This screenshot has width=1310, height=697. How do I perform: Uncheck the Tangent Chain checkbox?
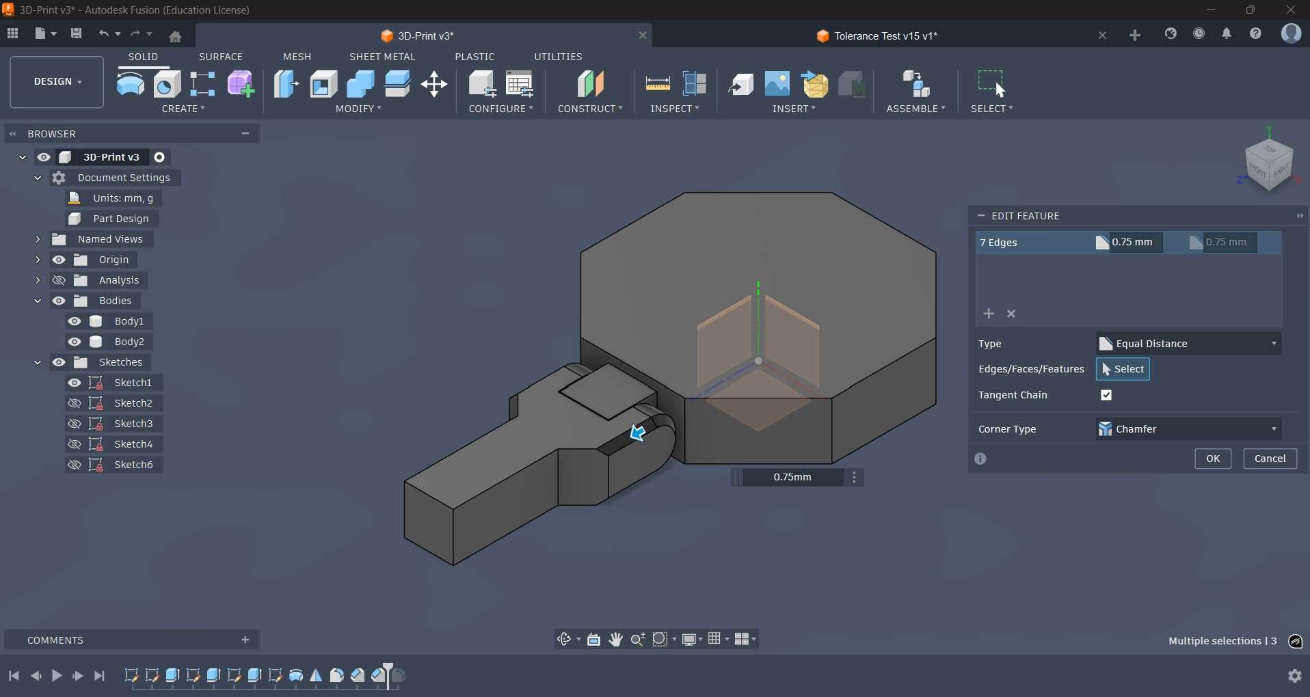click(1107, 396)
